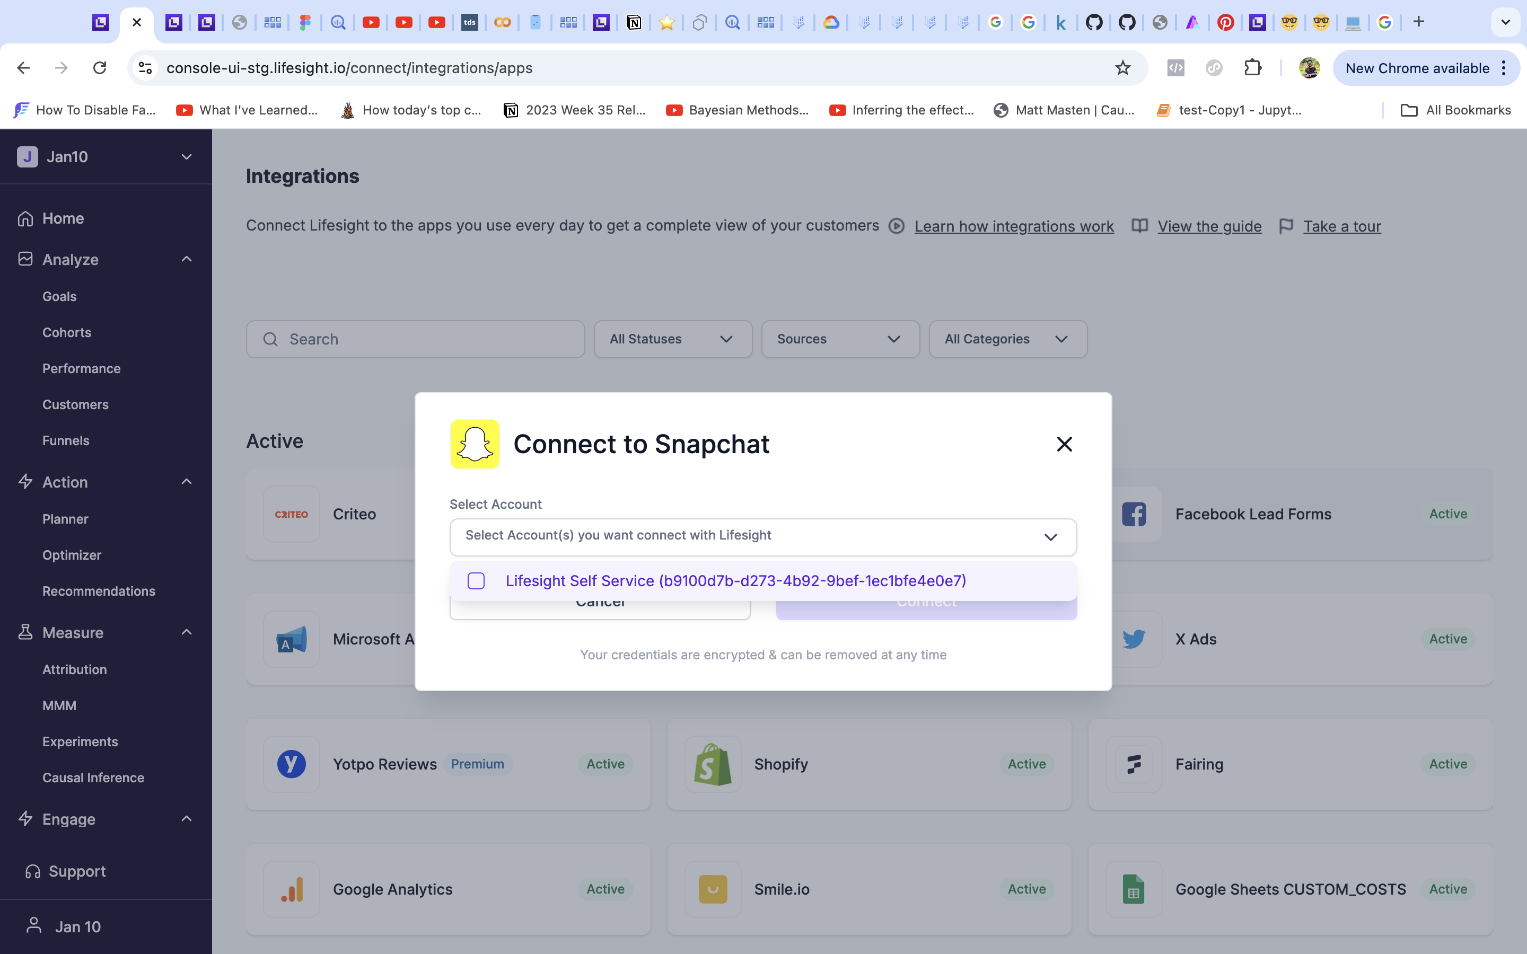
Task: Go to Causal Inference page
Action: 93,778
